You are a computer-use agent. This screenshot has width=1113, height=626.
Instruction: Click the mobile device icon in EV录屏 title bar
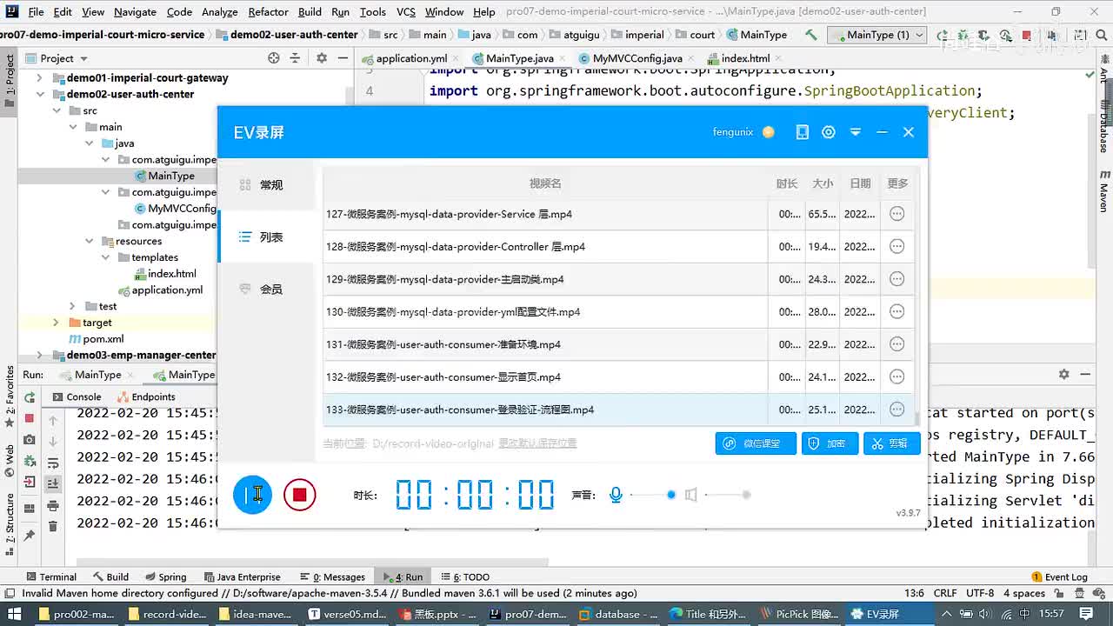(802, 132)
